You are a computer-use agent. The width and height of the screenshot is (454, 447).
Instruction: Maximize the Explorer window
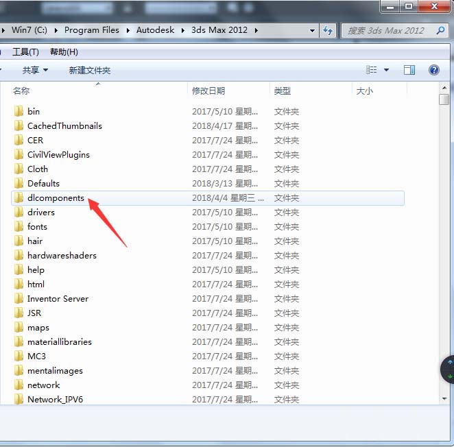[x=408, y=6]
